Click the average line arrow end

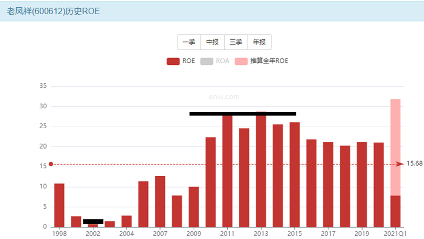click(x=399, y=164)
